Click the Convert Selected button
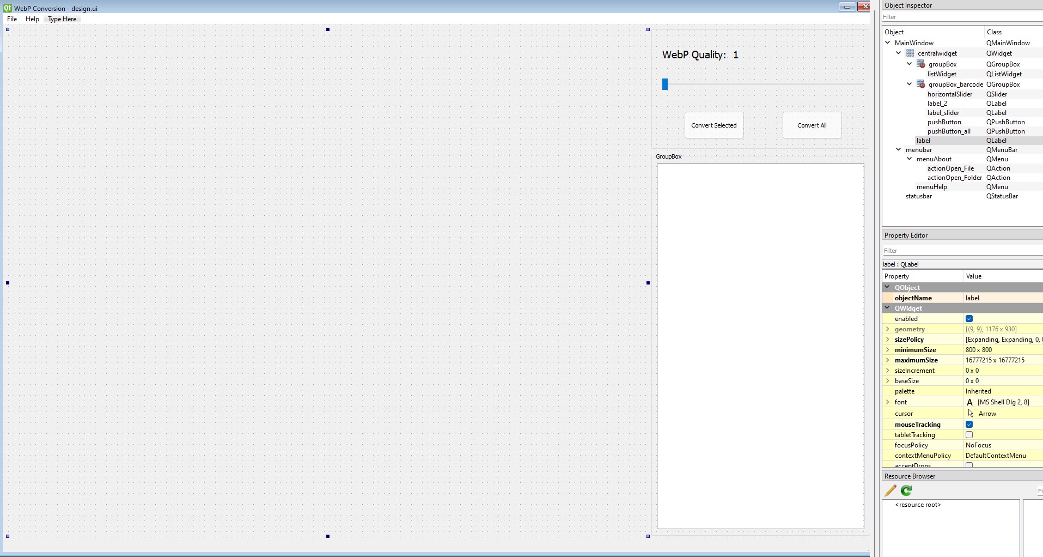This screenshot has height=557, width=1043. click(x=713, y=125)
